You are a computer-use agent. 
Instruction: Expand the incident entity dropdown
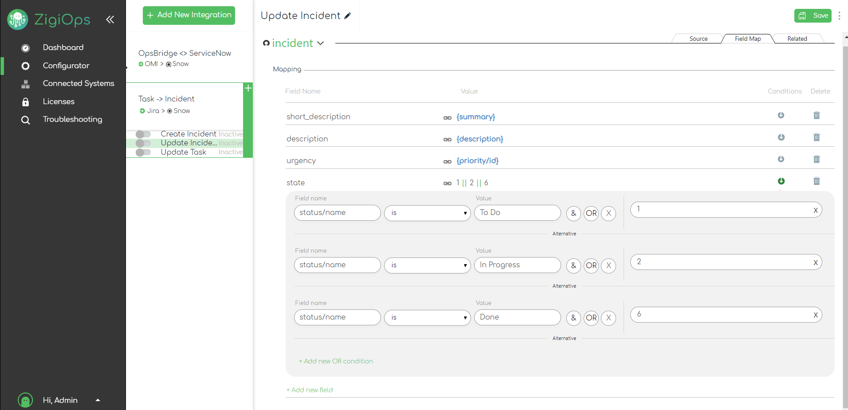(x=321, y=43)
